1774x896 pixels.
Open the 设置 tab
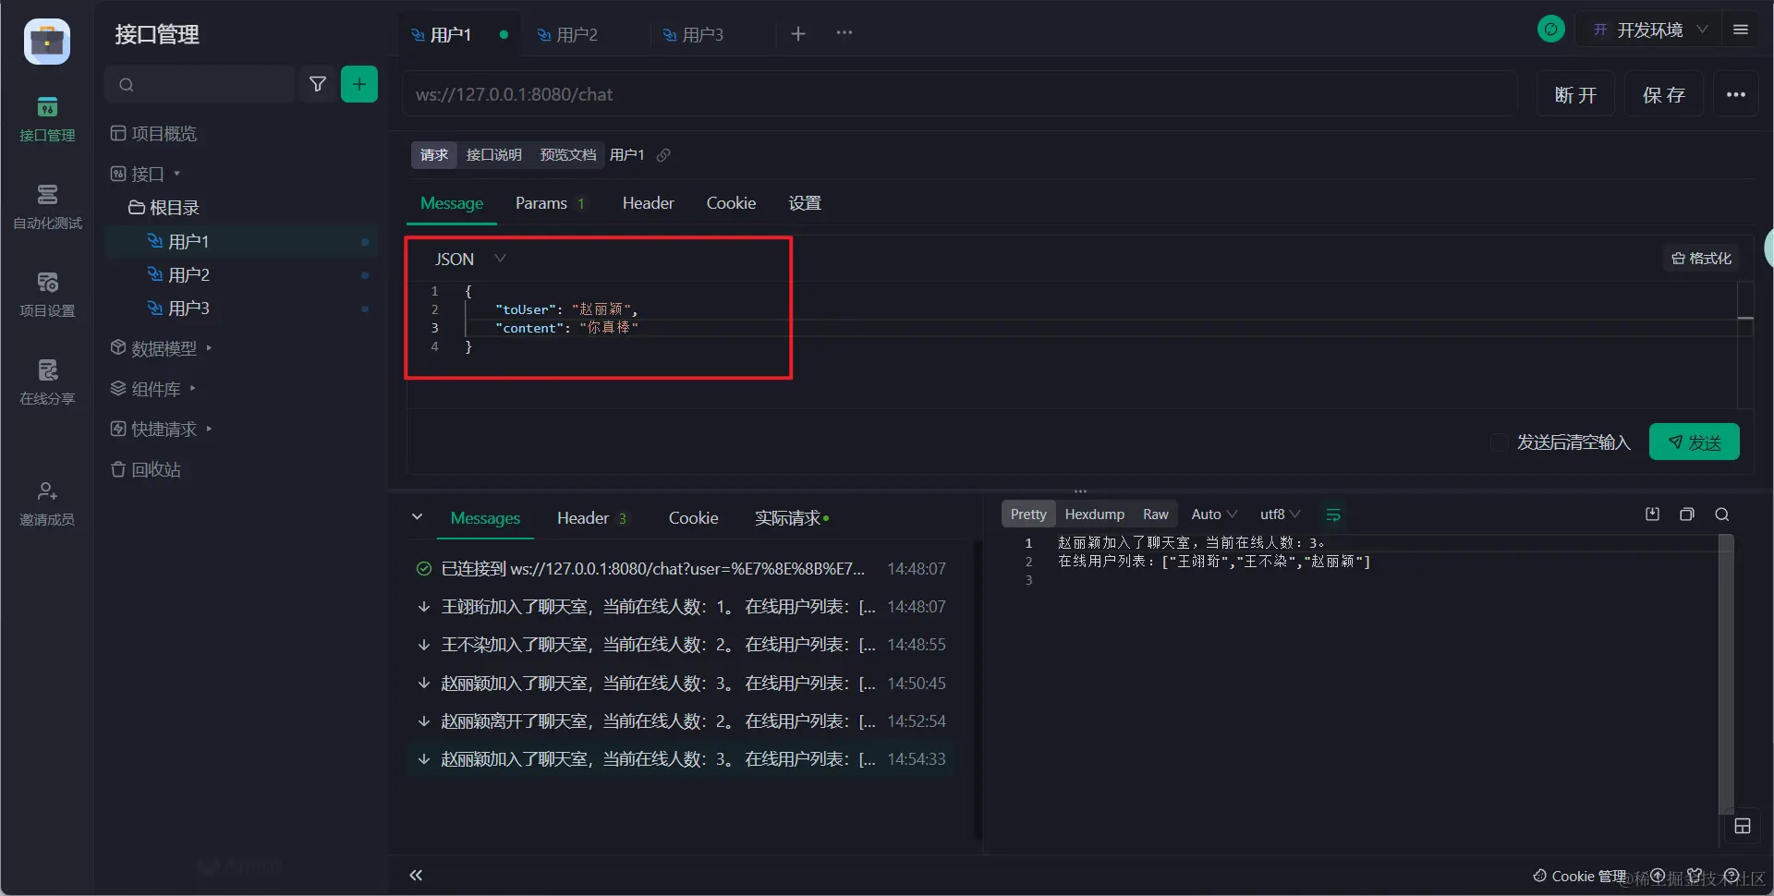(x=805, y=203)
